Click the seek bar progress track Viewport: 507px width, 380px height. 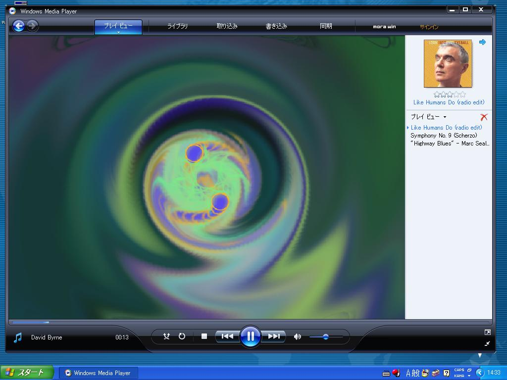click(250, 322)
